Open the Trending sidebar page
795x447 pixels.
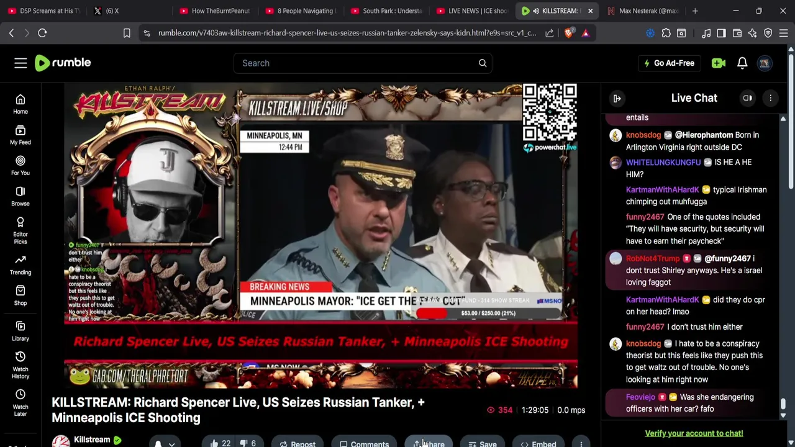click(20, 265)
